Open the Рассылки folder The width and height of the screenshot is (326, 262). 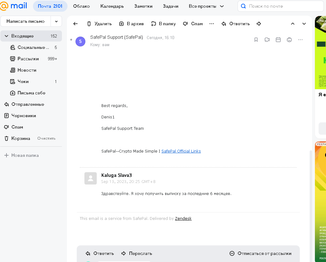click(33, 59)
